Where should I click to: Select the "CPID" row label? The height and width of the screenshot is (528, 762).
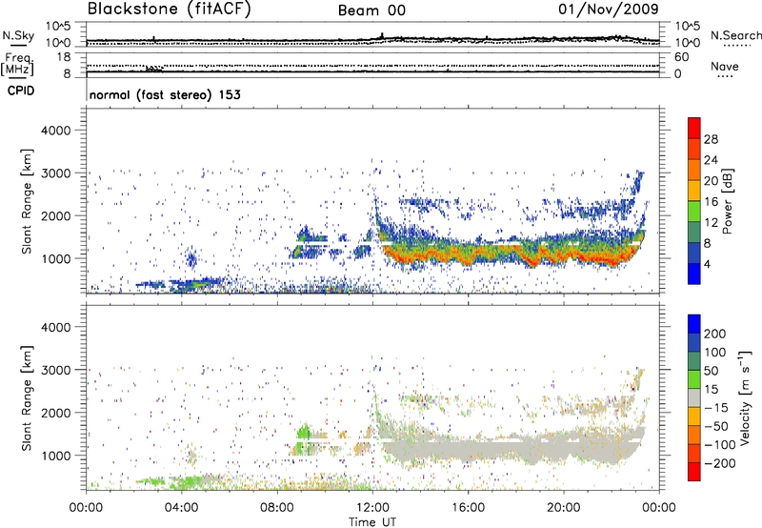(21, 91)
